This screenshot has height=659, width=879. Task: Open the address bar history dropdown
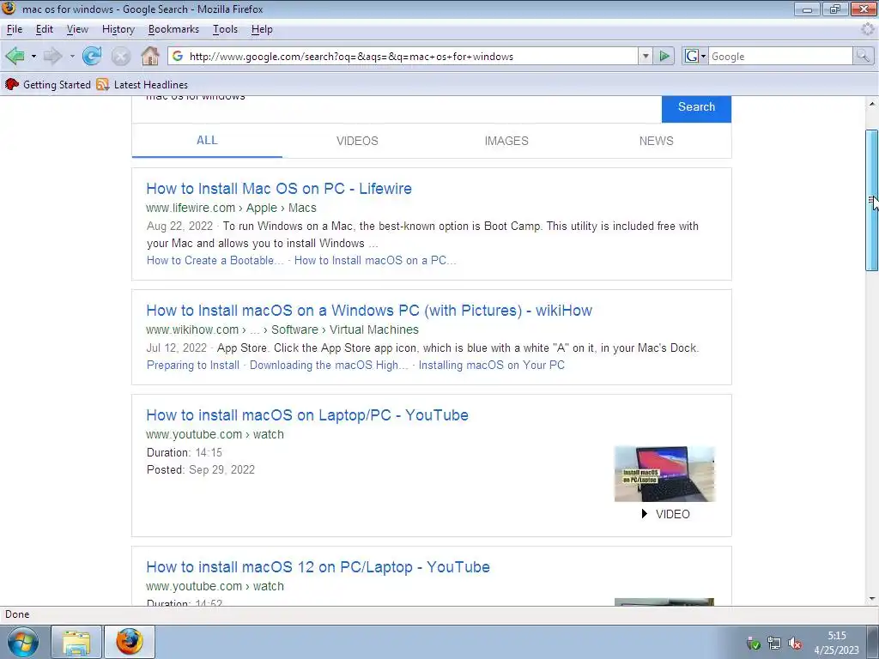646,56
